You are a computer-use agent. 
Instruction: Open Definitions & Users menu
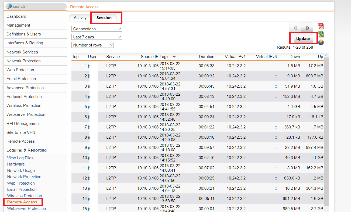click(36, 34)
